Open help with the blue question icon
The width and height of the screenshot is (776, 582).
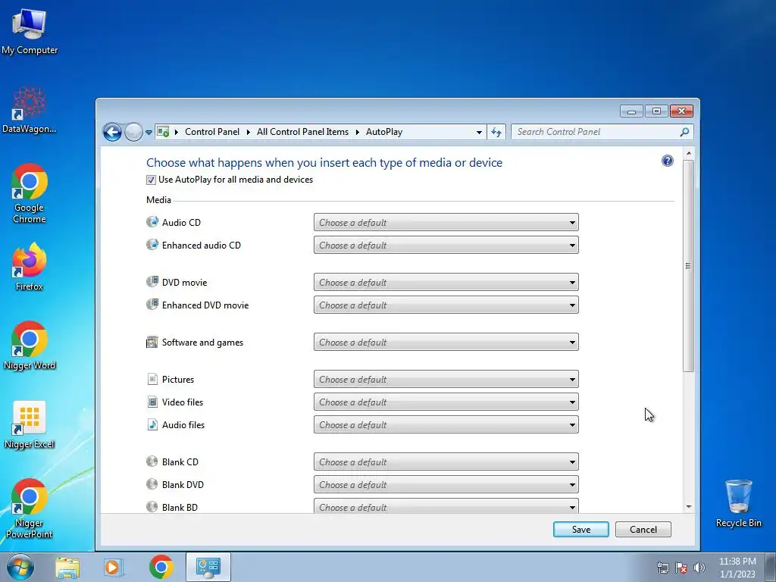click(x=667, y=161)
